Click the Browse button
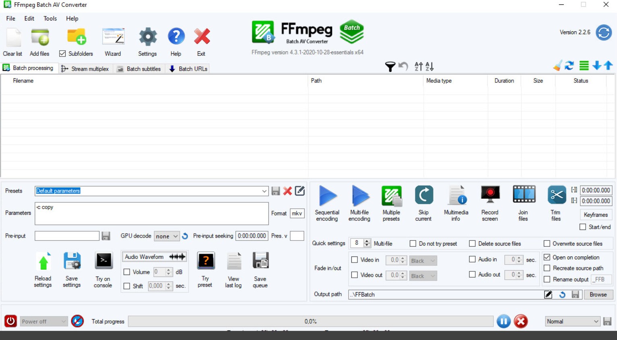Screen dimensions: 617x340 (x=598, y=295)
